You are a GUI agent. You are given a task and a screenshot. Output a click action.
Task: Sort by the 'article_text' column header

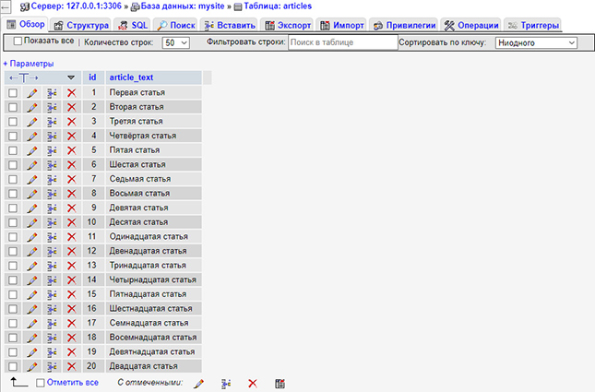[132, 77]
